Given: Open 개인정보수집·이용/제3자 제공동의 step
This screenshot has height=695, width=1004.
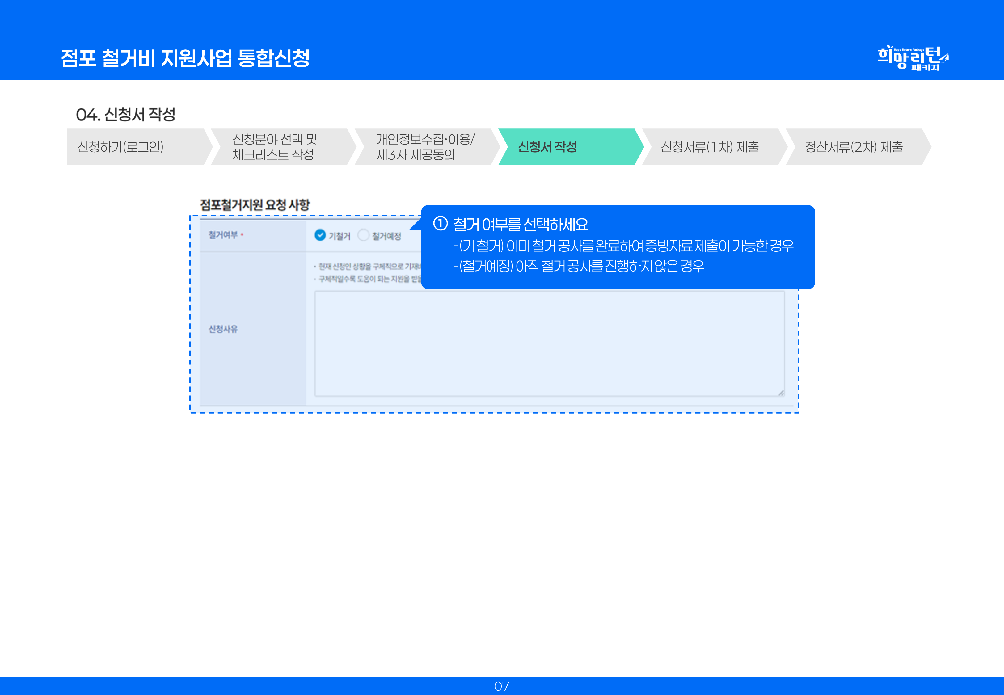Looking at the screenshot, I should [x=424, y=147].
